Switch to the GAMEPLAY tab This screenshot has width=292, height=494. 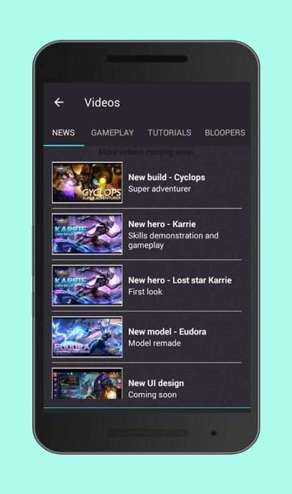113,133
